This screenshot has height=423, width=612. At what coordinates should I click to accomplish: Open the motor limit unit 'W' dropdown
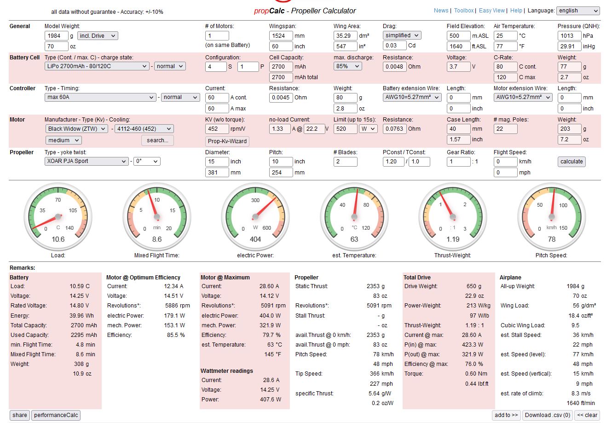click(x=369, y=129)
